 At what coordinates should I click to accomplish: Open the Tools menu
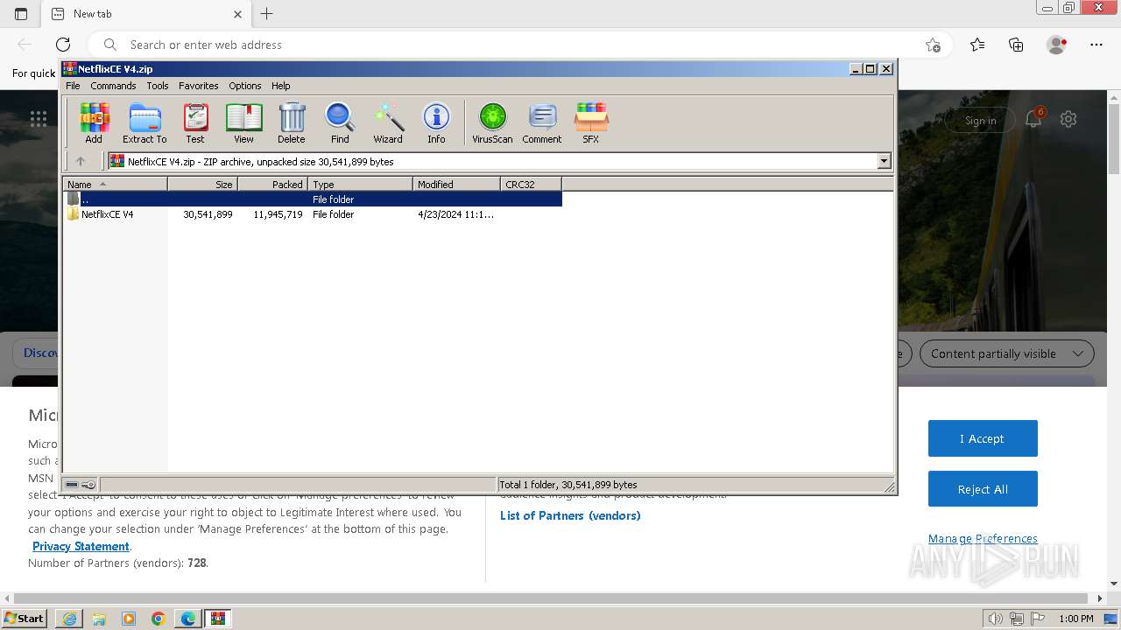pyautogui.click(x=158, y=86)
